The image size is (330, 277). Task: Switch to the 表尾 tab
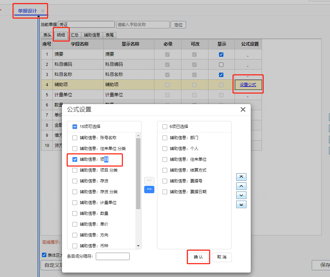click(110, 35)
